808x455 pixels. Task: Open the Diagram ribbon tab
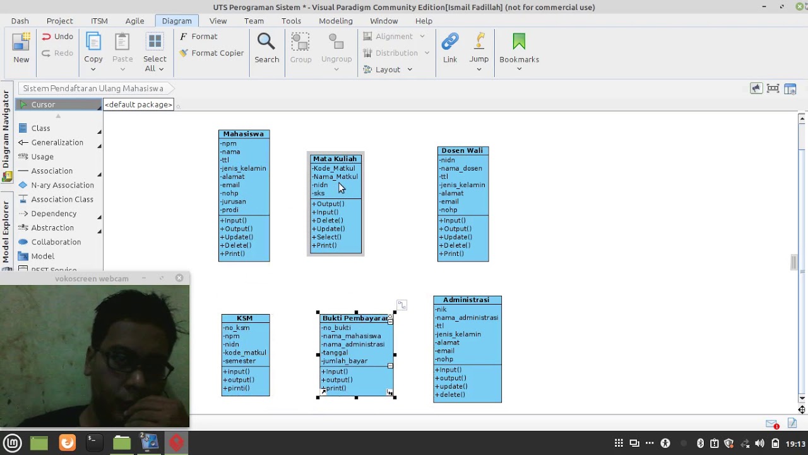pos(176,21)
